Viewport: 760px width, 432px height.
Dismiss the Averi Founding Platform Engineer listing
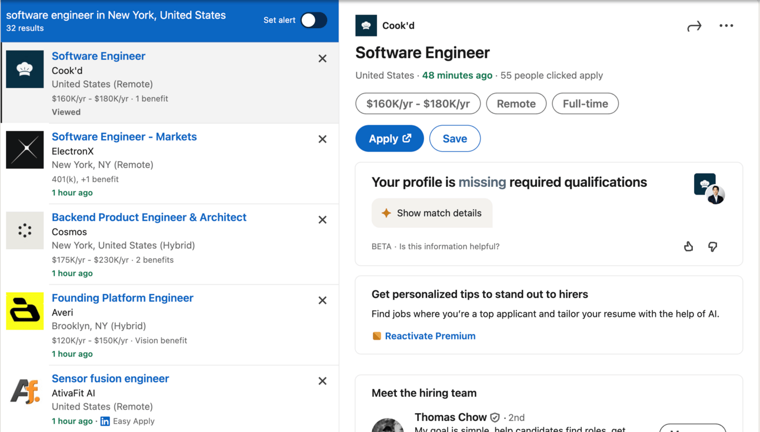pos(322,300)
